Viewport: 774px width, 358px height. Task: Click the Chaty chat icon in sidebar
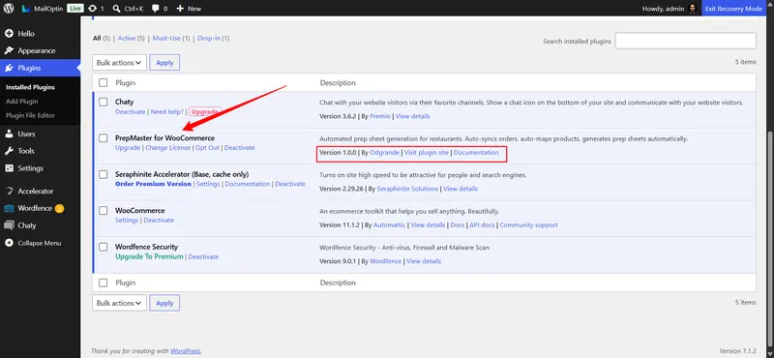tap(9, 225)
